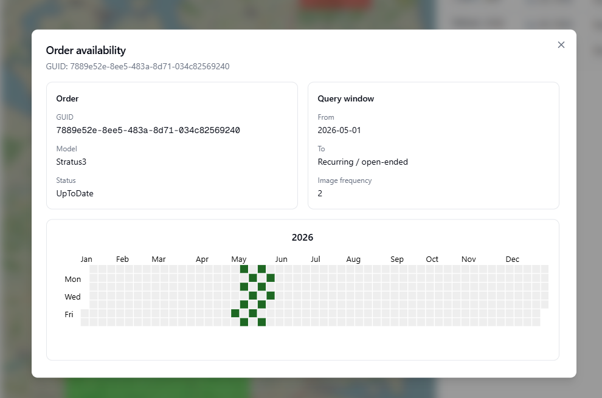Click the gray GUID subtitle under the title
The height and width of the screenshot is (398, 602).
[137, 66]
